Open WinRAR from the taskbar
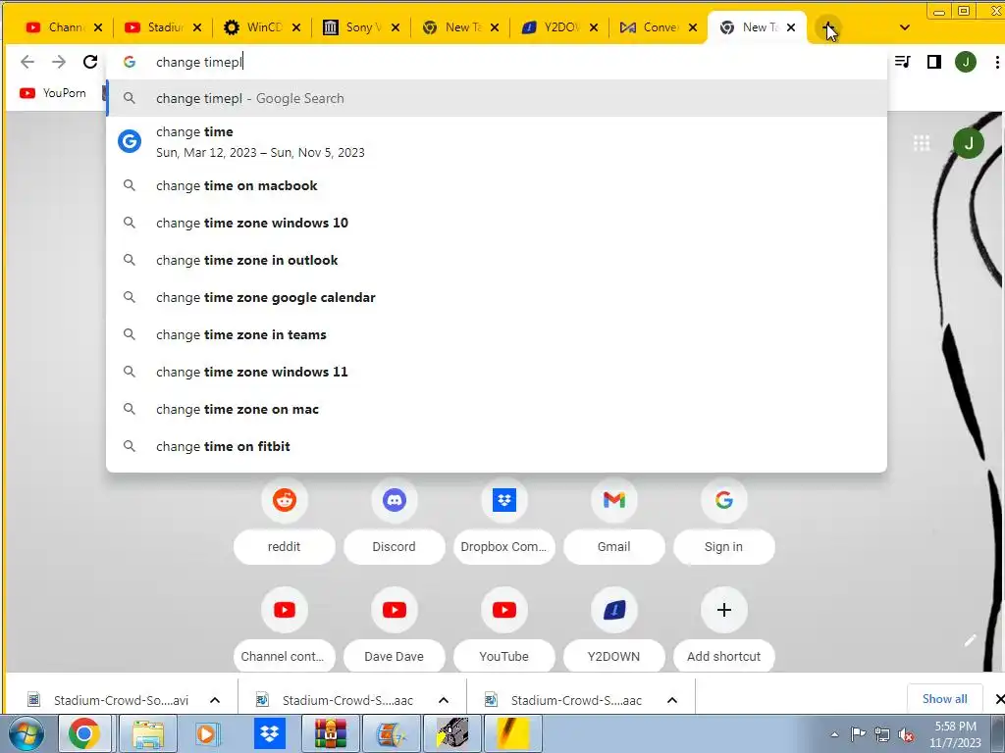The height and width of the screenshot is (753, 1005). pyautogui.click(x=331, y=733)
